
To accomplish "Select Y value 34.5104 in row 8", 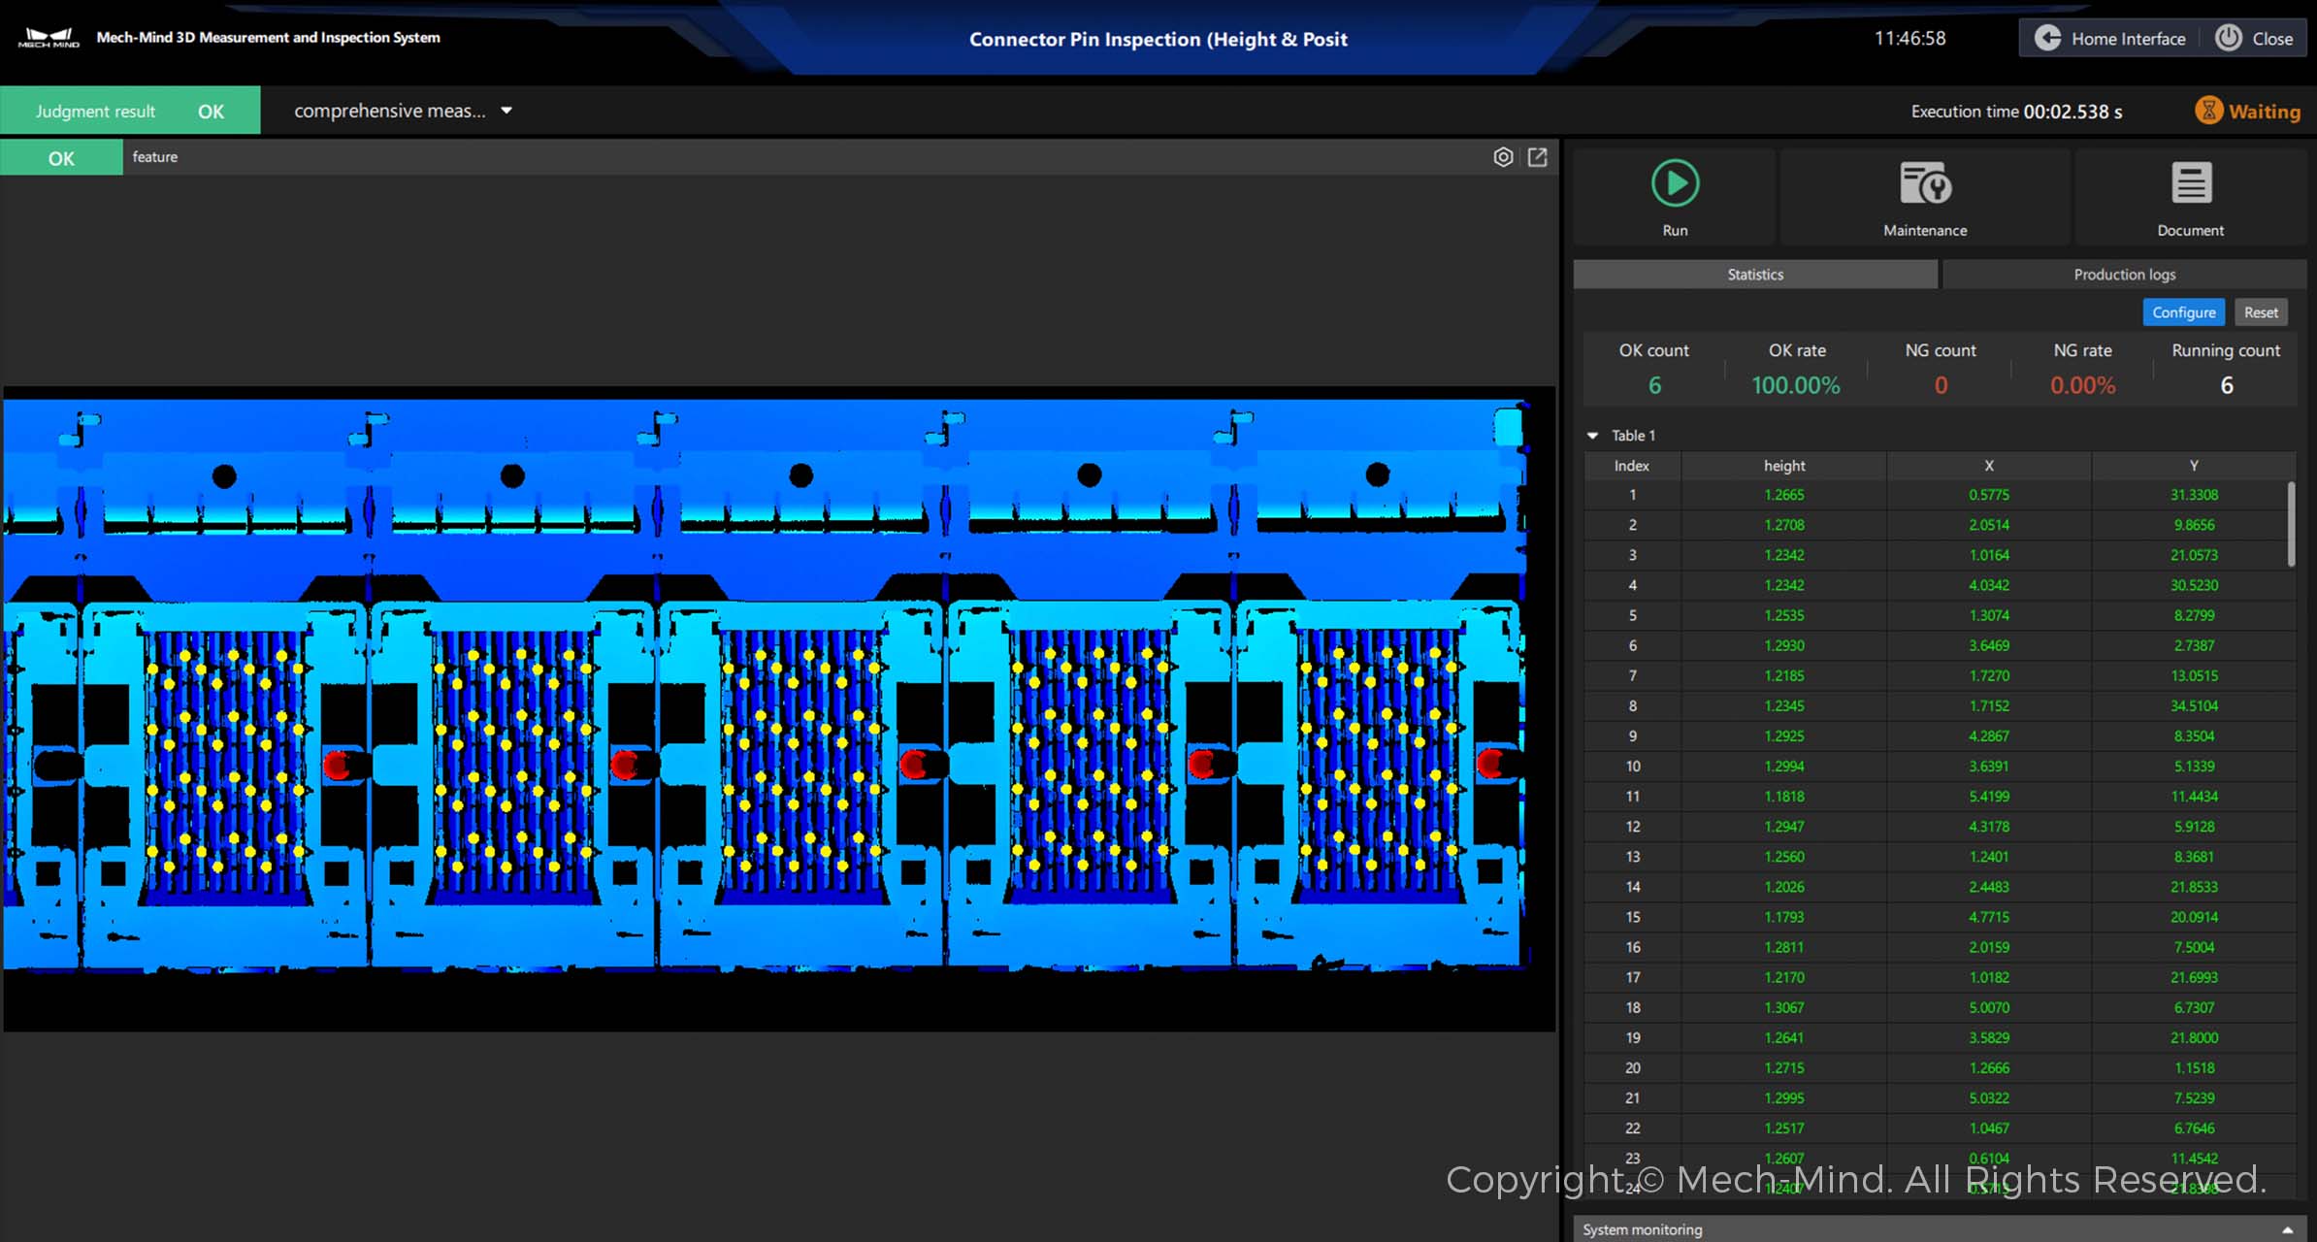I will click(x=2194, y=705).
